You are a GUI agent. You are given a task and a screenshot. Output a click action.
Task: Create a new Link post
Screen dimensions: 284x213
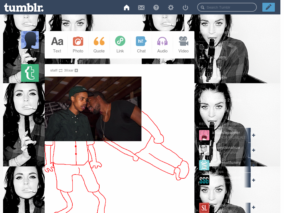point(120,45)
